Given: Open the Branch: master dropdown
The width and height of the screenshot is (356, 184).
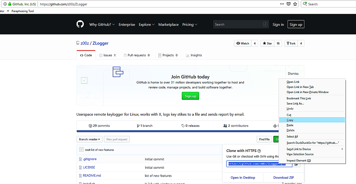Looking at the screenshot, I should pyautogui.click(x=90, y=139).
